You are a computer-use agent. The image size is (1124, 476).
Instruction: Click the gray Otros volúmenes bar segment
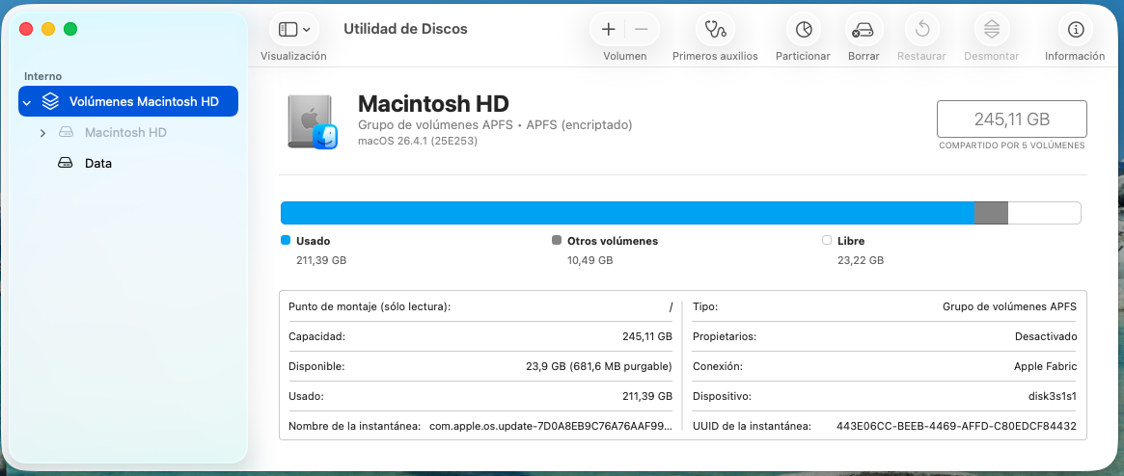point(991,213)
